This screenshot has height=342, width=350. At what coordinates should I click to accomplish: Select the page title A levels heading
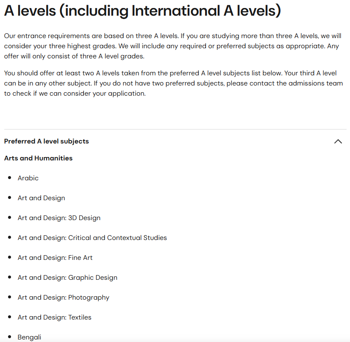pos(142,10)
